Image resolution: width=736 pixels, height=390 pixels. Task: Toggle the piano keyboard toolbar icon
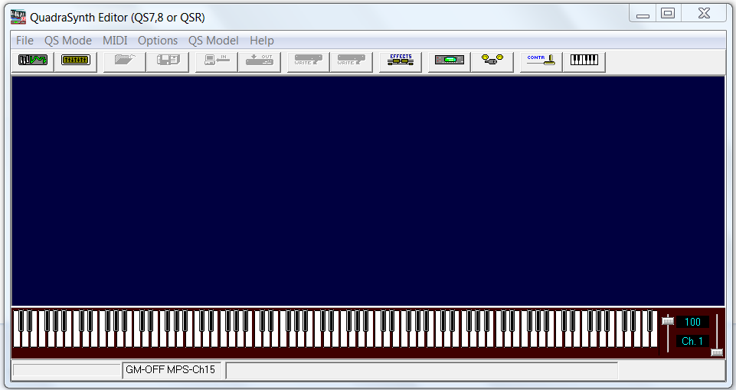(x=584, y=61)
